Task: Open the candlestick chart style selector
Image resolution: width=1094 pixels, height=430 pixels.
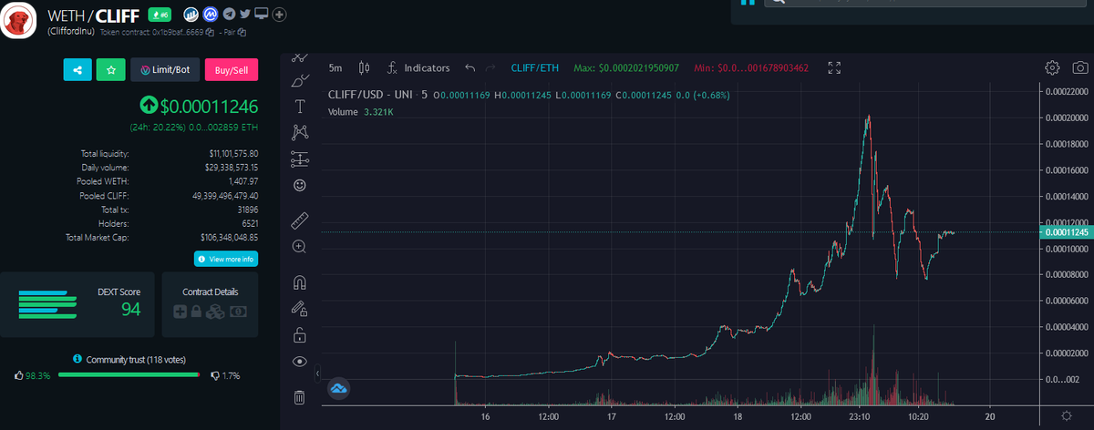Action: 365,67
